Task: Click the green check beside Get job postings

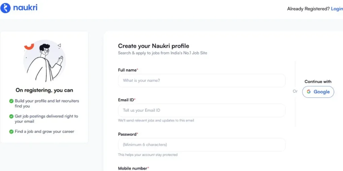Action: 11,116
